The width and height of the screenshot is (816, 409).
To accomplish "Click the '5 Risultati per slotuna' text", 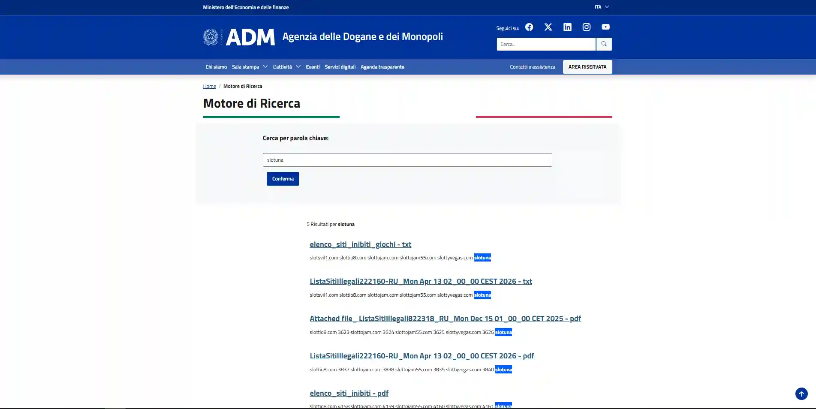I will pos(331,224).
